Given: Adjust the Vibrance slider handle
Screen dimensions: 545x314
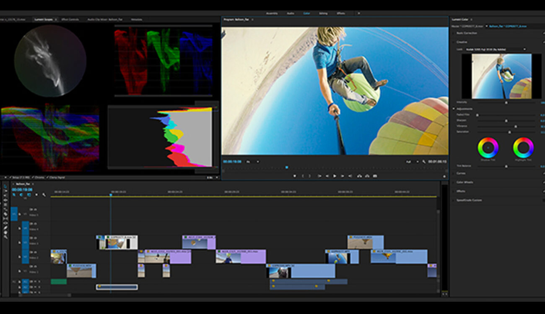Looking at the screenshot, I should pos(515,126).
